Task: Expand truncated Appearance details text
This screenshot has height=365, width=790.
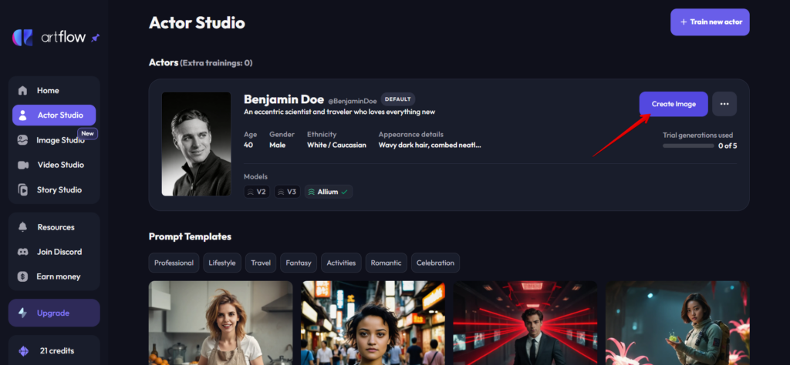Action: (x=430, y=145)
